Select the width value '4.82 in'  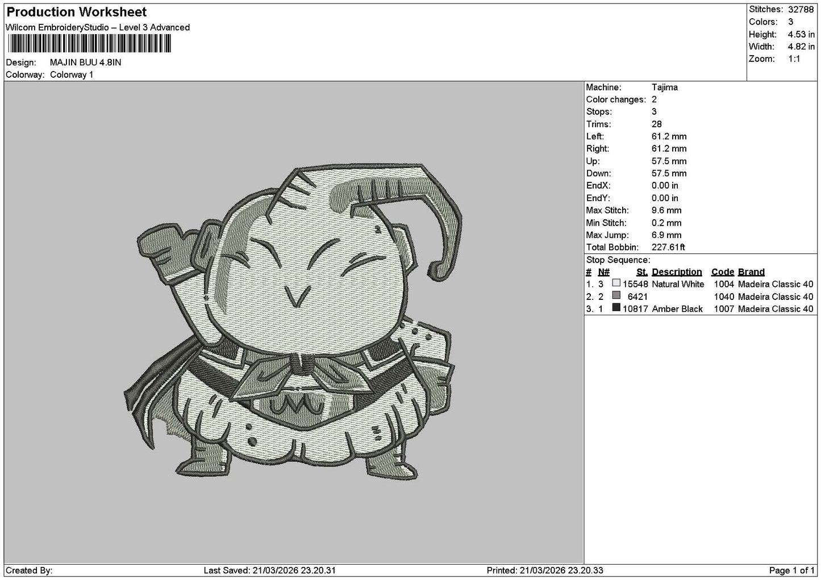coord(801,47)
